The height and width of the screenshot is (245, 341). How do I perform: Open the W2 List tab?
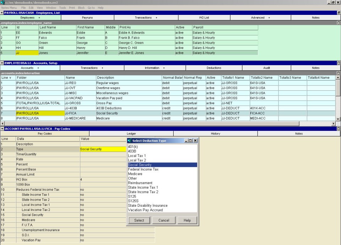[x=204, y=17]
